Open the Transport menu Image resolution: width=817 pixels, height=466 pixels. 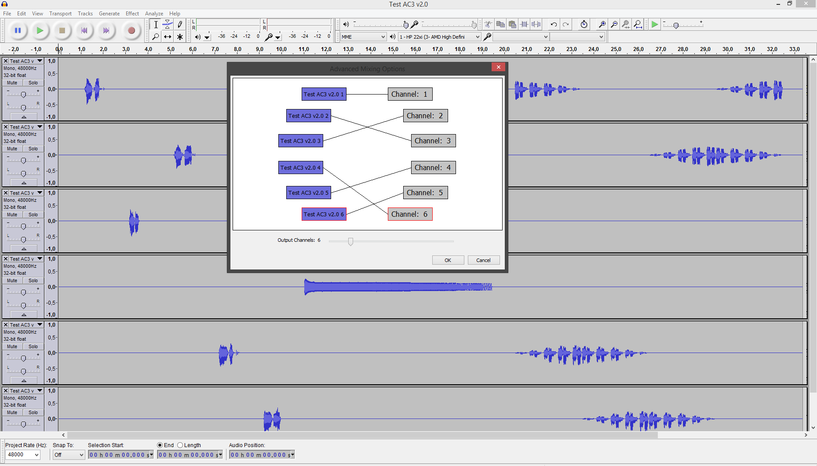click(60, 14)
